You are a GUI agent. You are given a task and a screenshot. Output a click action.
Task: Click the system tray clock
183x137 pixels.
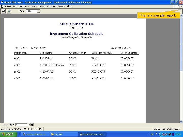click(178, 134)
